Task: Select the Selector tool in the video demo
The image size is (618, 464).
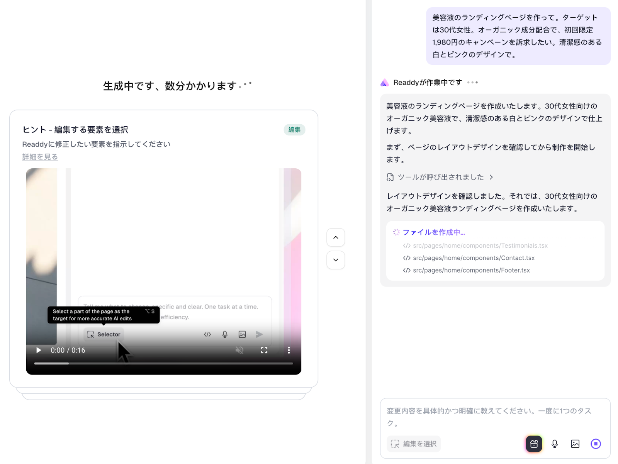Action: tap(103, 334)
